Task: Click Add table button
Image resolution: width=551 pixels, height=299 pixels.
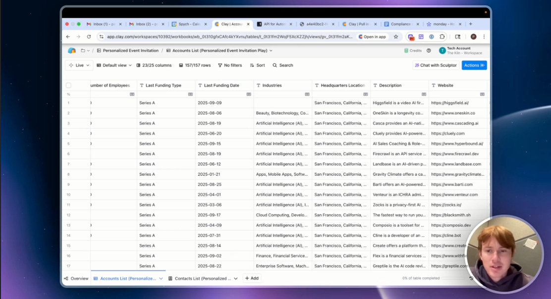Action: pos(252,278)
